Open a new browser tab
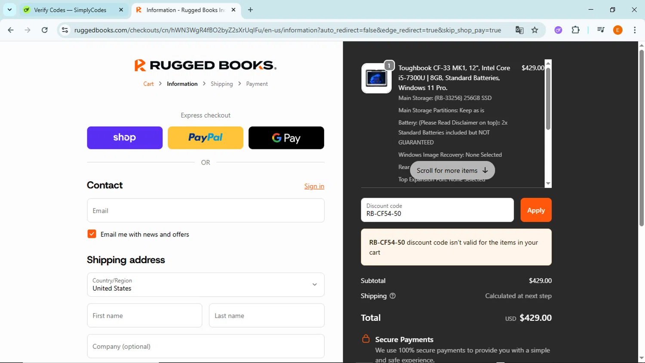Viewport: 645px width, 363px height. [x=250, y=10]
